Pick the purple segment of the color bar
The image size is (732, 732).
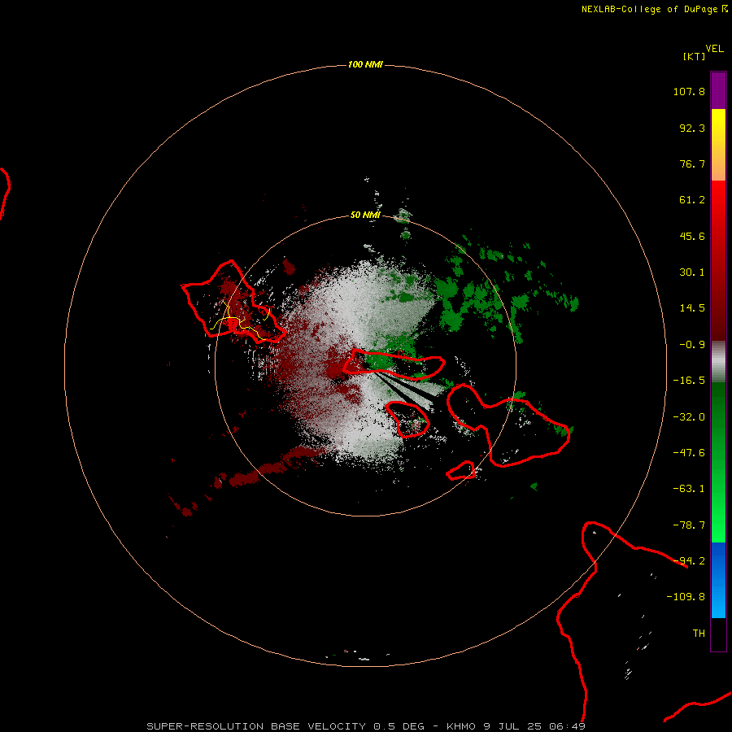tap(718, 90)
